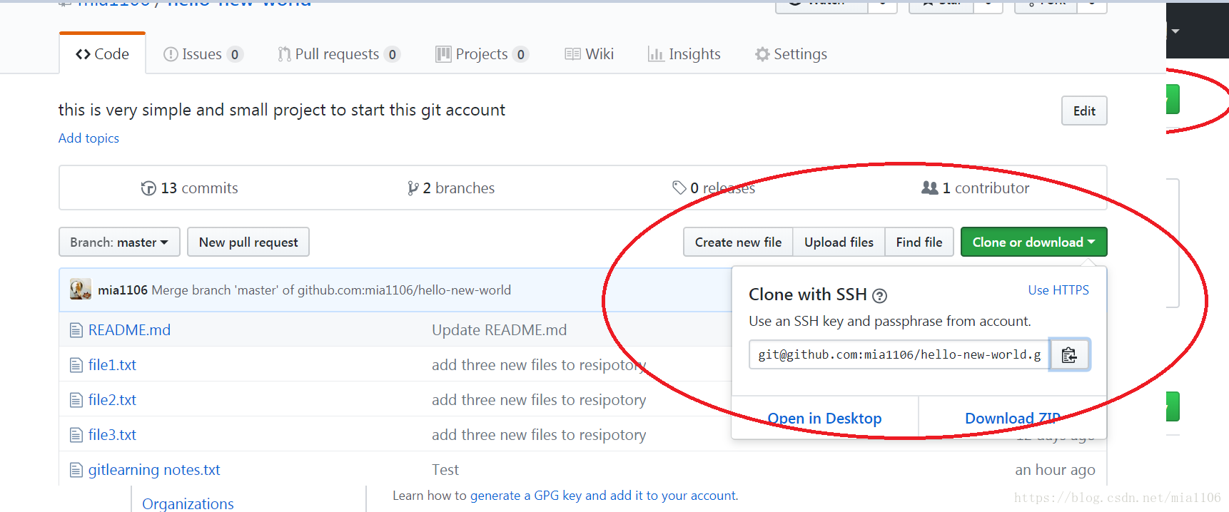Open file1.txt
Screen dimensions: 1229x512
coord(112,365)
